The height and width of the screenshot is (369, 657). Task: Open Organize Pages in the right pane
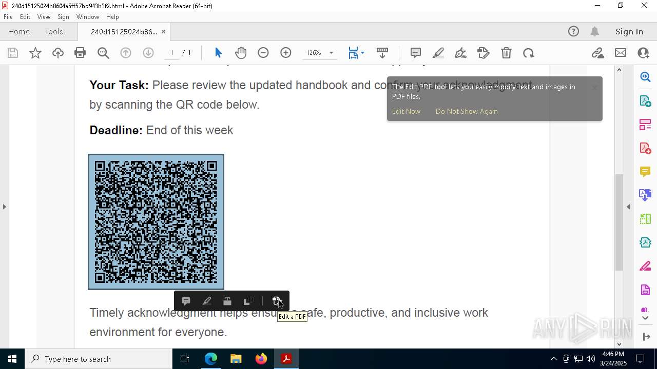coord(645,125)
